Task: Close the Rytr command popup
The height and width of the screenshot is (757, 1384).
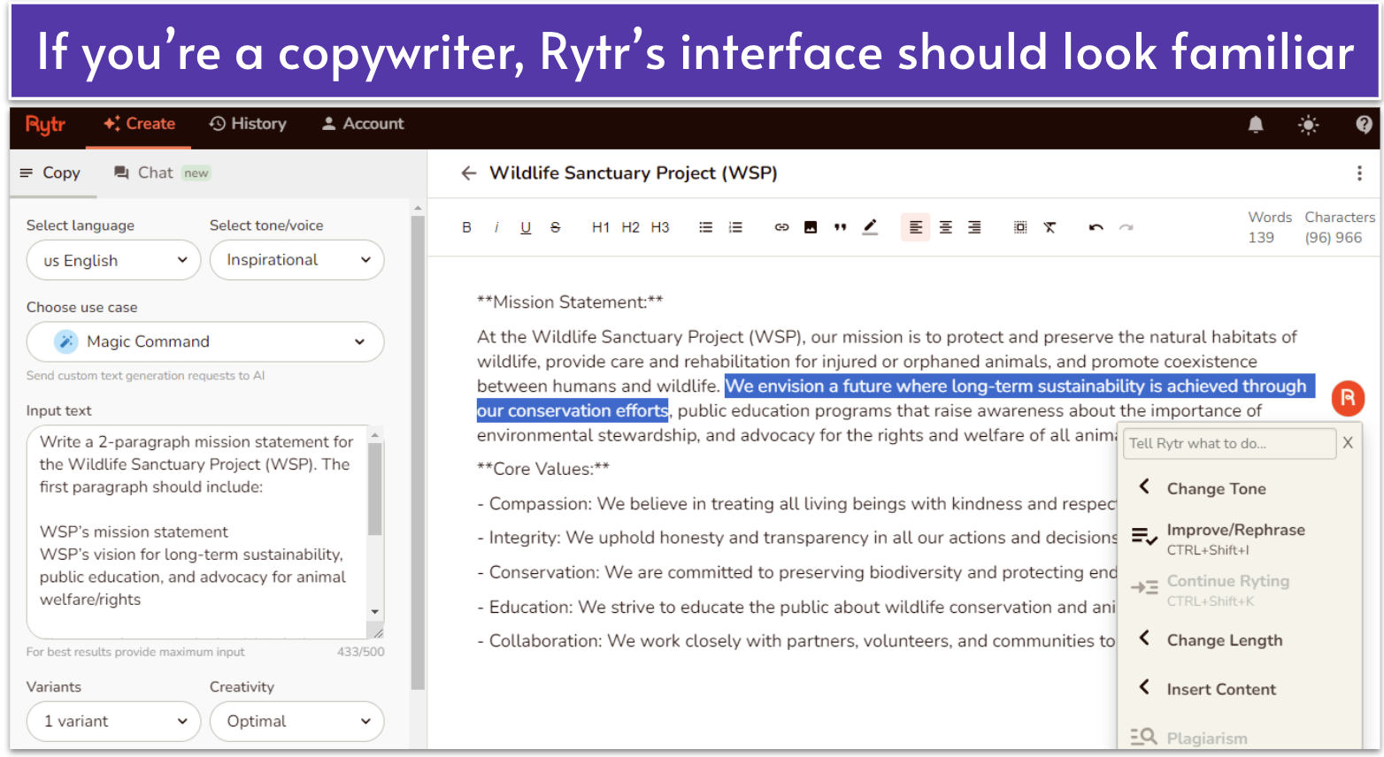Action: pos(1348,443)
